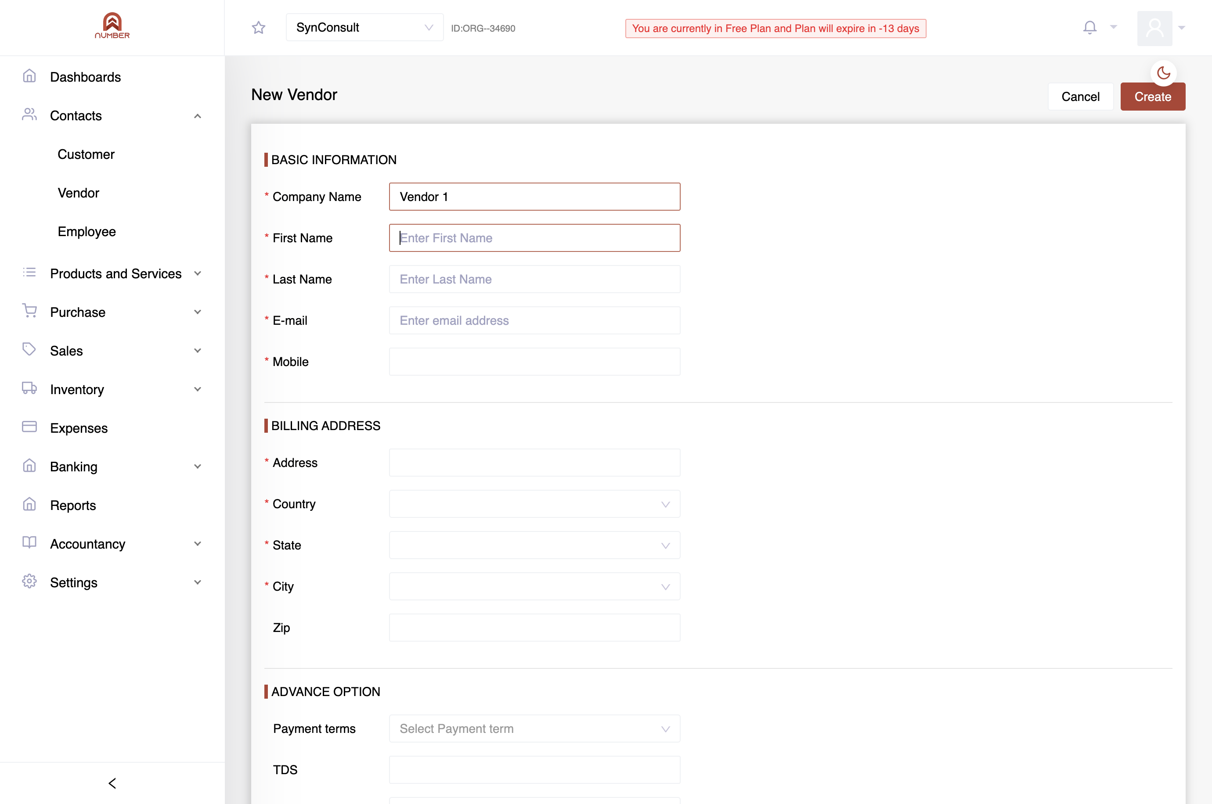Expand the Purchase menu chevron
The height and width of the screenshot is (804, 1212).
(x=198, y=312)
